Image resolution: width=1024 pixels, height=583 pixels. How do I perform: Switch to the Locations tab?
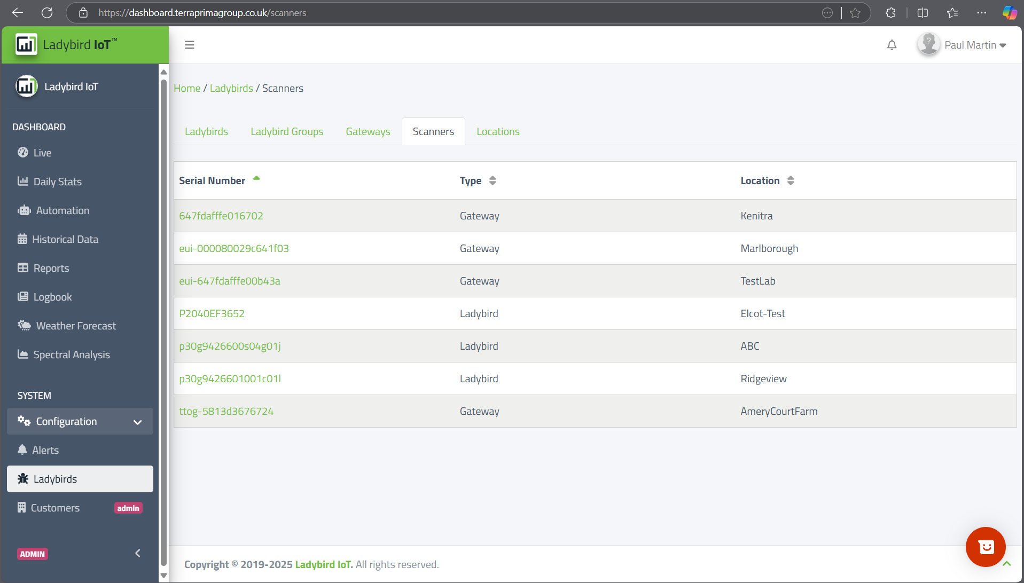point(497,131)
